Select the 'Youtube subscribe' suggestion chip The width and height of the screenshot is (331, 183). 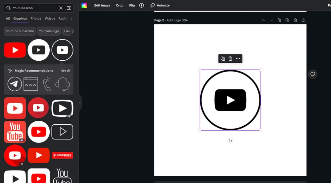(x=20, y=31)
